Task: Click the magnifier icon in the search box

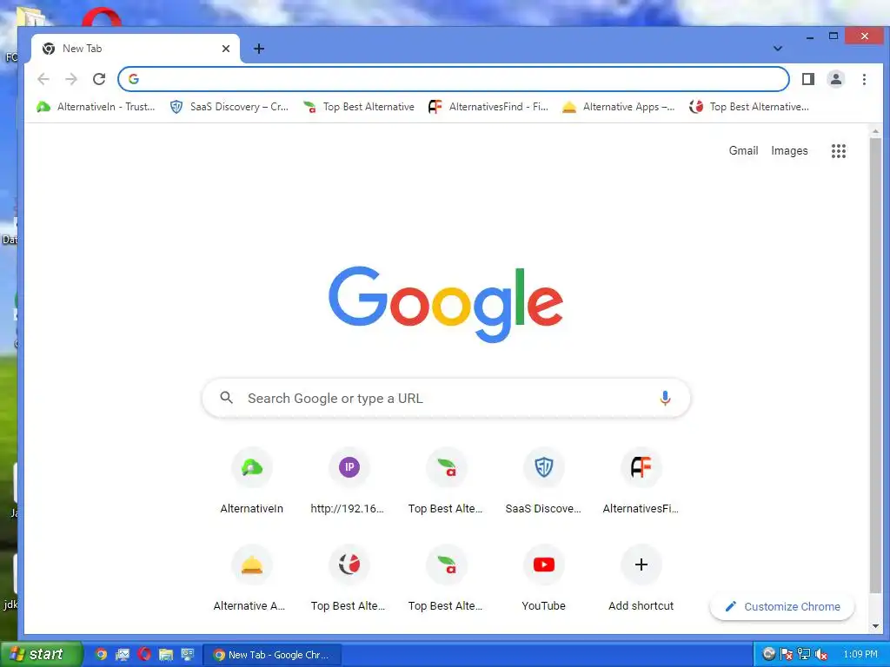Action: pyautogui.click(x=227, y=398)
